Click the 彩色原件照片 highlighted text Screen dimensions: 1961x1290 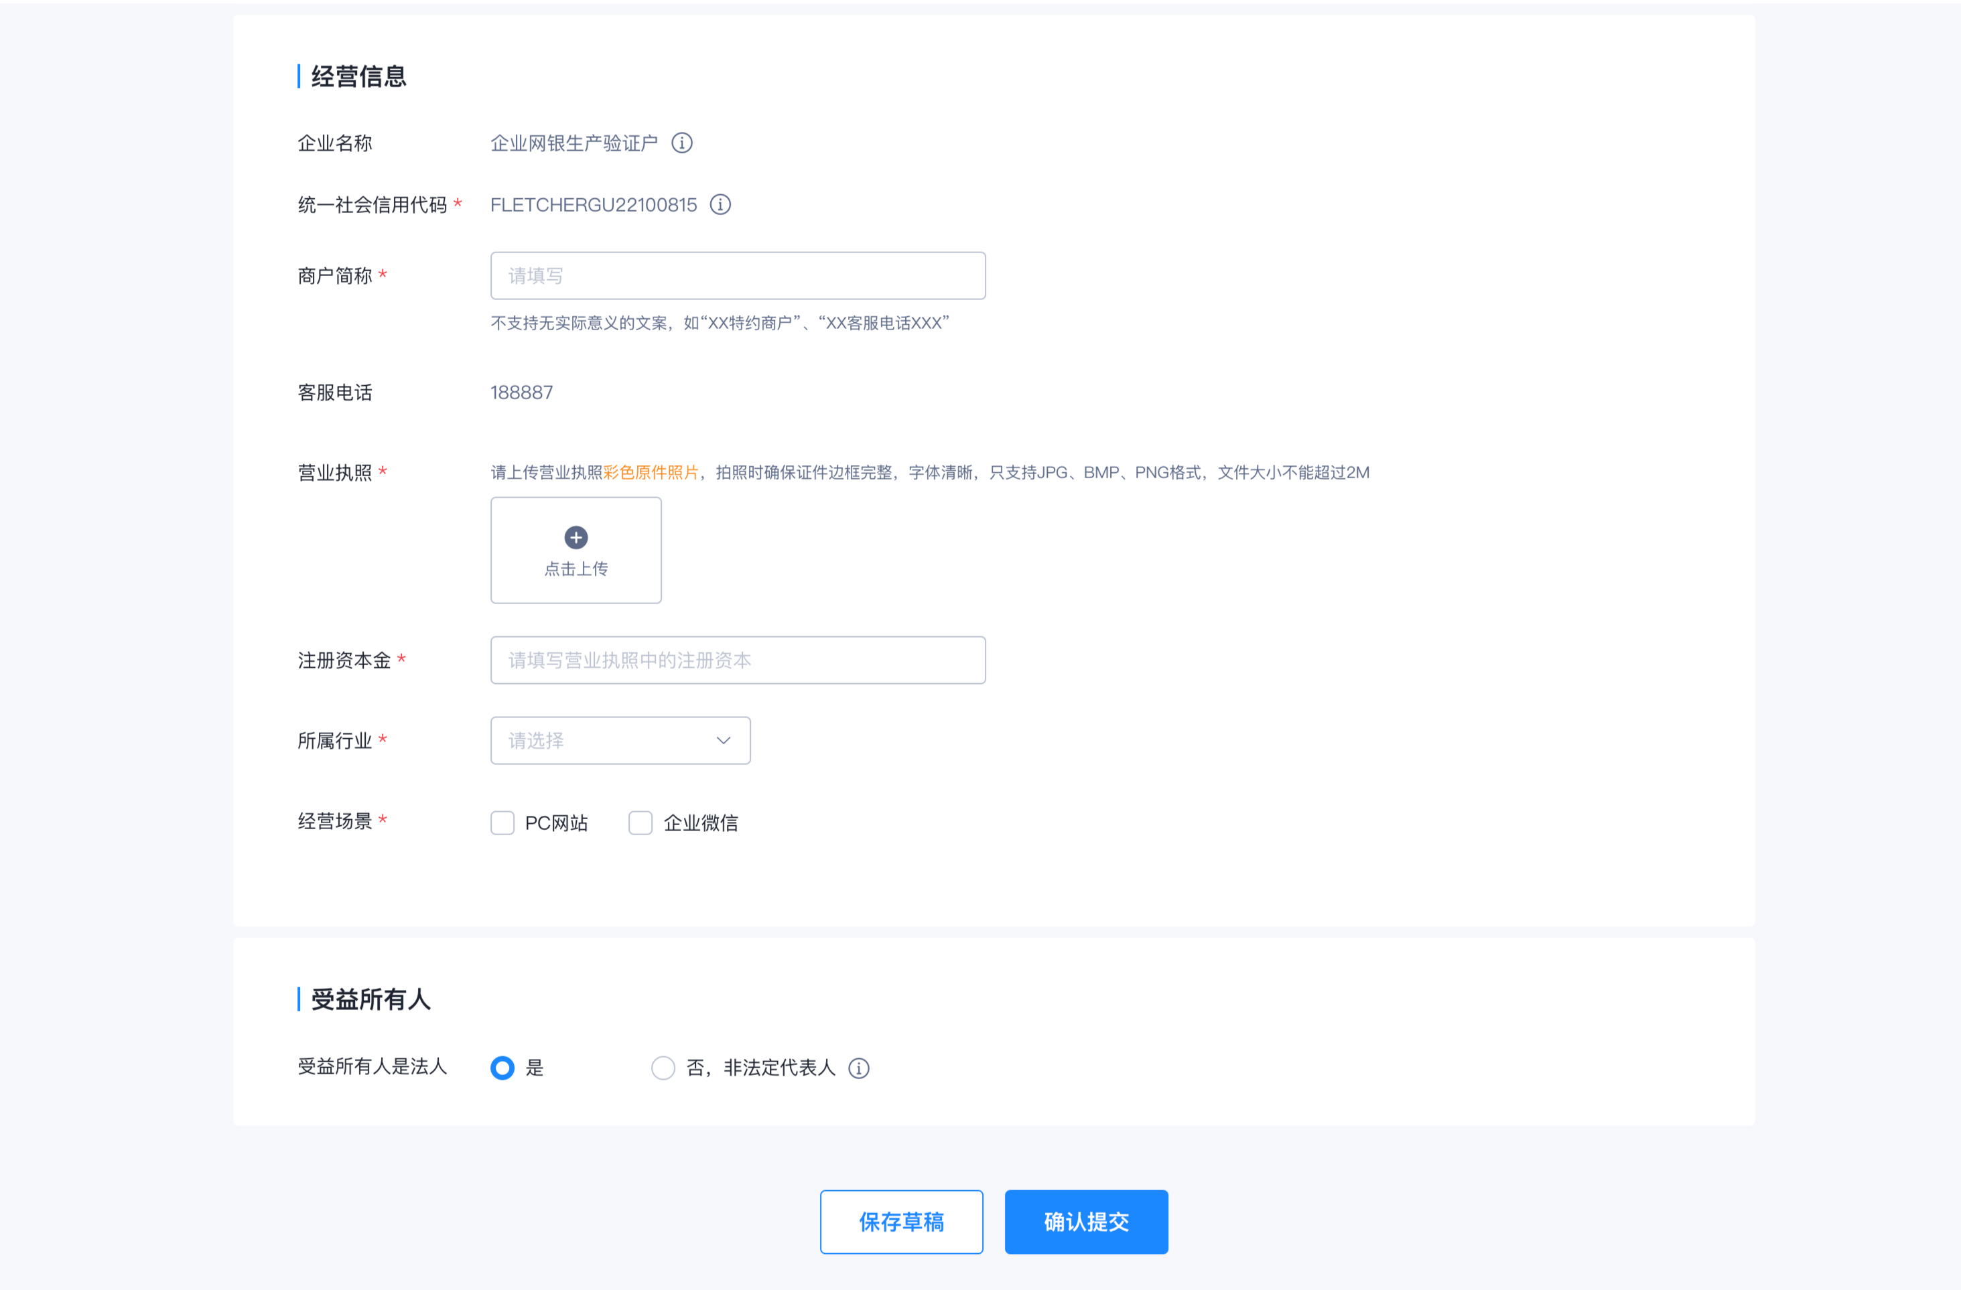coord(651,472)
